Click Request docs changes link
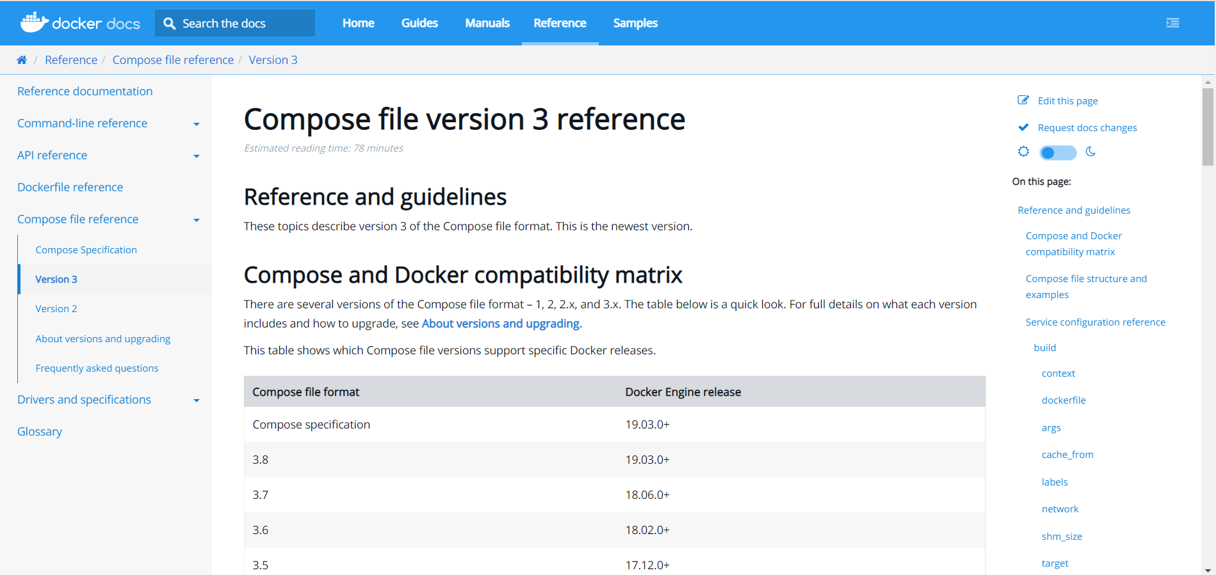Viewport: 1216px width, 575px height. pos(1087,127)
